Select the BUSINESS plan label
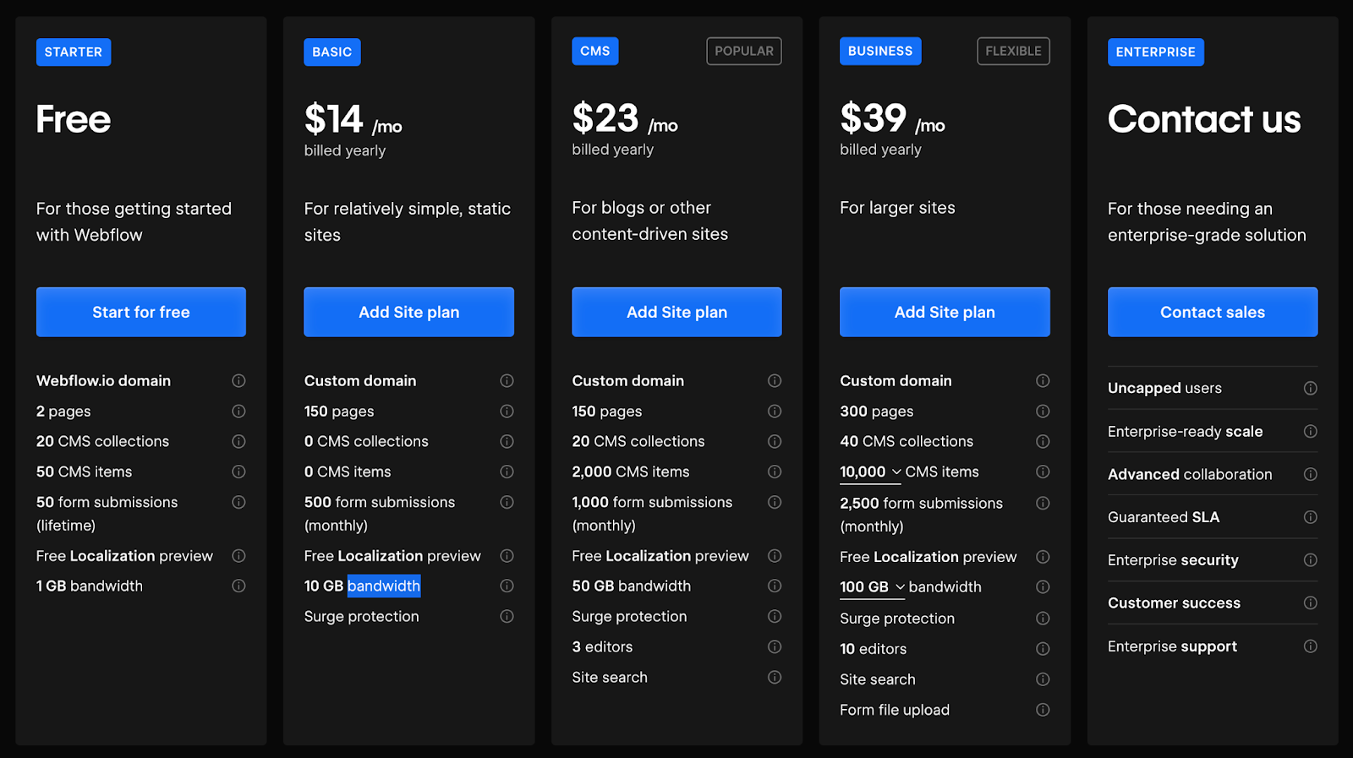The height and width of the screenshot is (758, 1353). pyautogui.click(x=880, y=52)
